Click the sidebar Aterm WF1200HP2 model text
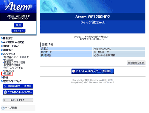 18,16
